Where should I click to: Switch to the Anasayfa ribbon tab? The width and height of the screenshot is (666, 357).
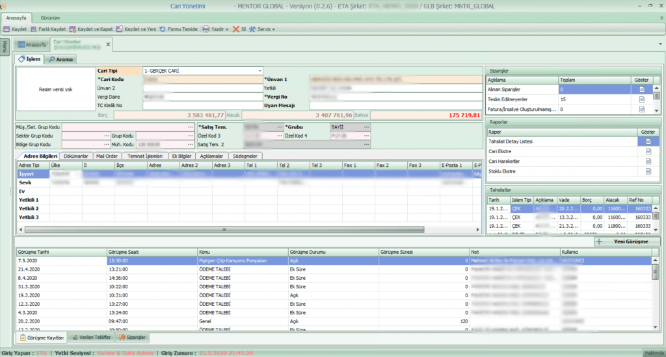[16, 18]
